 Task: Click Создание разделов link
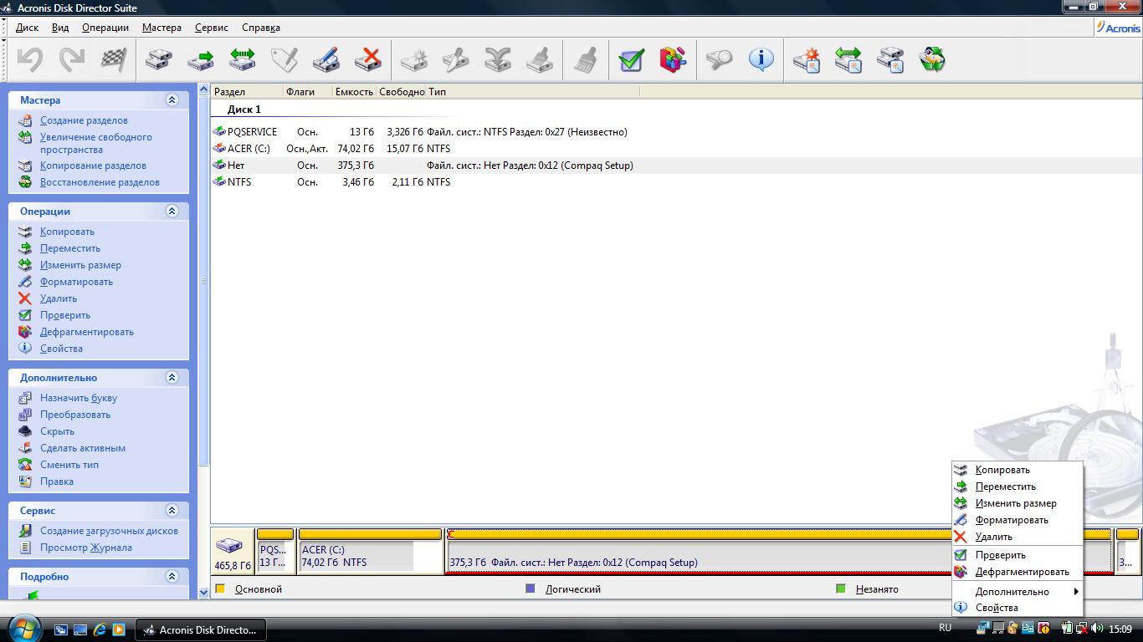point(84,120)
